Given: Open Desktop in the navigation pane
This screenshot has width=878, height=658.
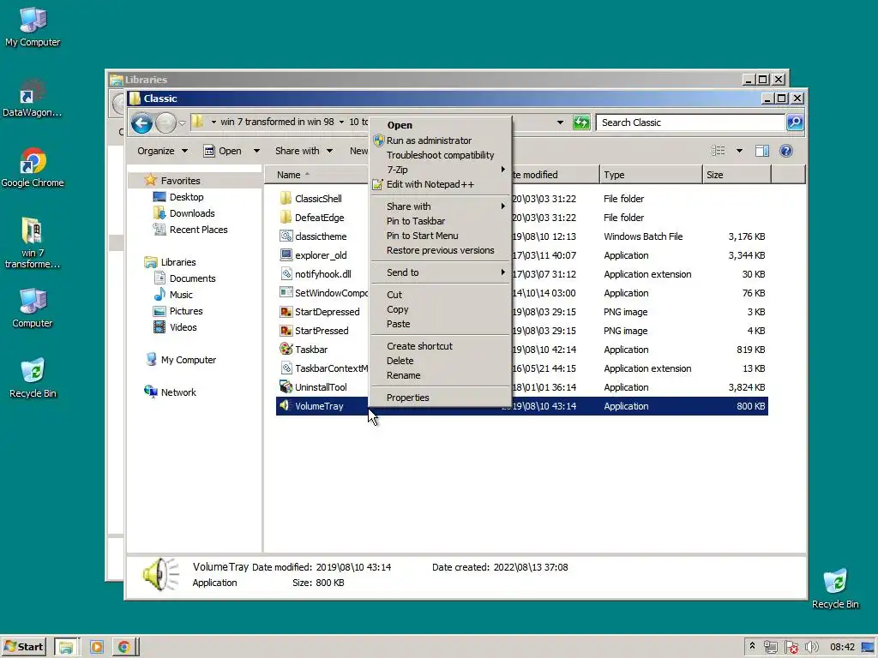Looking at the screenshot, I should point(186,197).
